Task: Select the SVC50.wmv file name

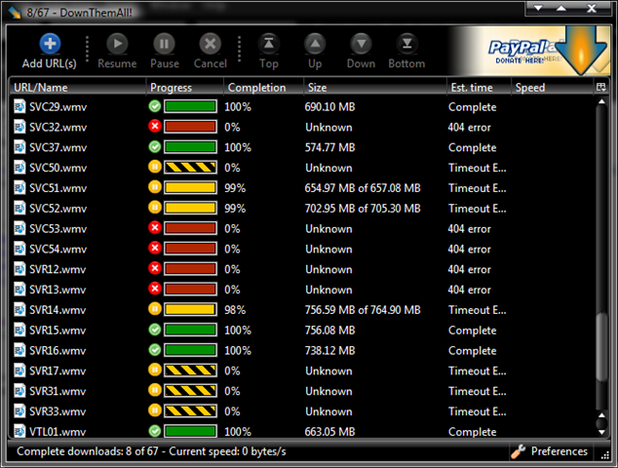Action: pos(58,168)
